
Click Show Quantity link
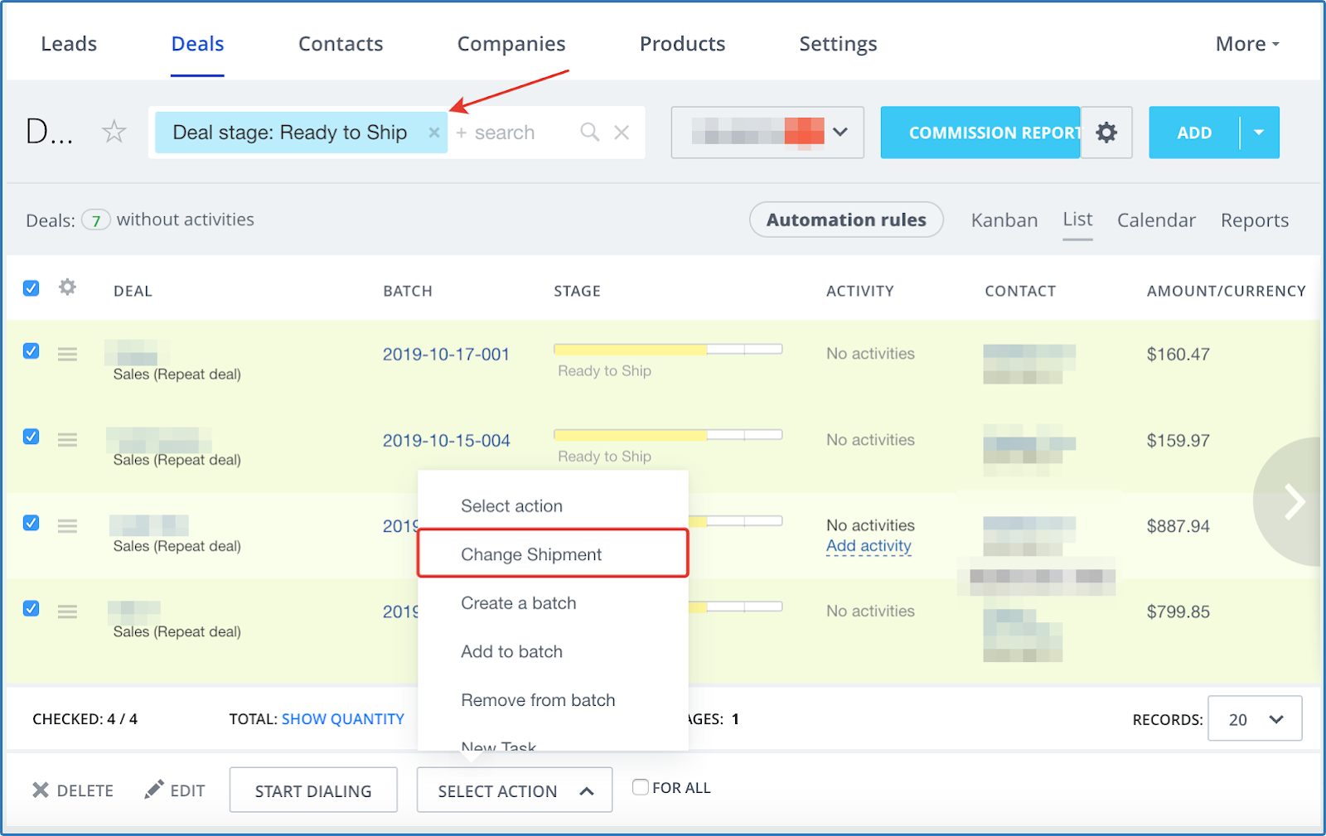tap(343, 719)
